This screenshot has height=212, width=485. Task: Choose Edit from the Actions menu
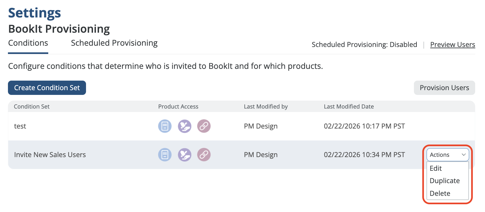(436, 169)
